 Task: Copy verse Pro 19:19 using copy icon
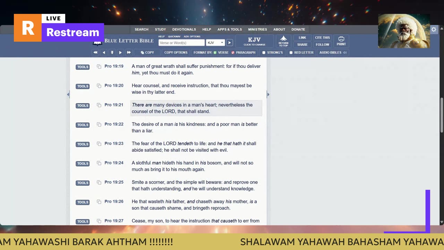pyautogui.click(x=99, y=66)
